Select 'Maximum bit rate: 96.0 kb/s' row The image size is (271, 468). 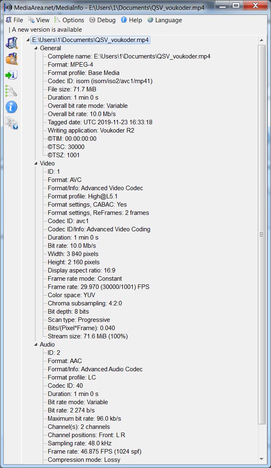click(x=84, y=419)
